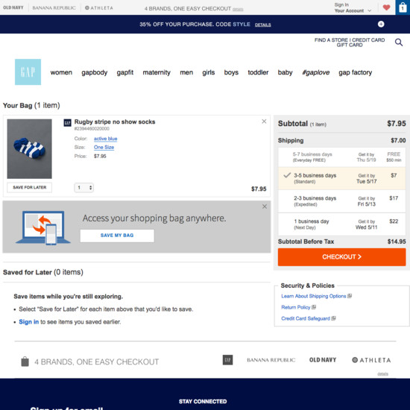Select 1 business day Next Day shipping
410x410 pixels.
pos(341,224)
